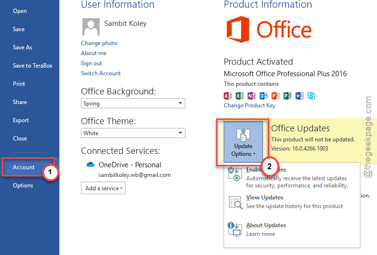The image size is (377, 255).
Task: Click the View Updates magnifier icon
Action: pyautogui.click(x=235, y=202)
